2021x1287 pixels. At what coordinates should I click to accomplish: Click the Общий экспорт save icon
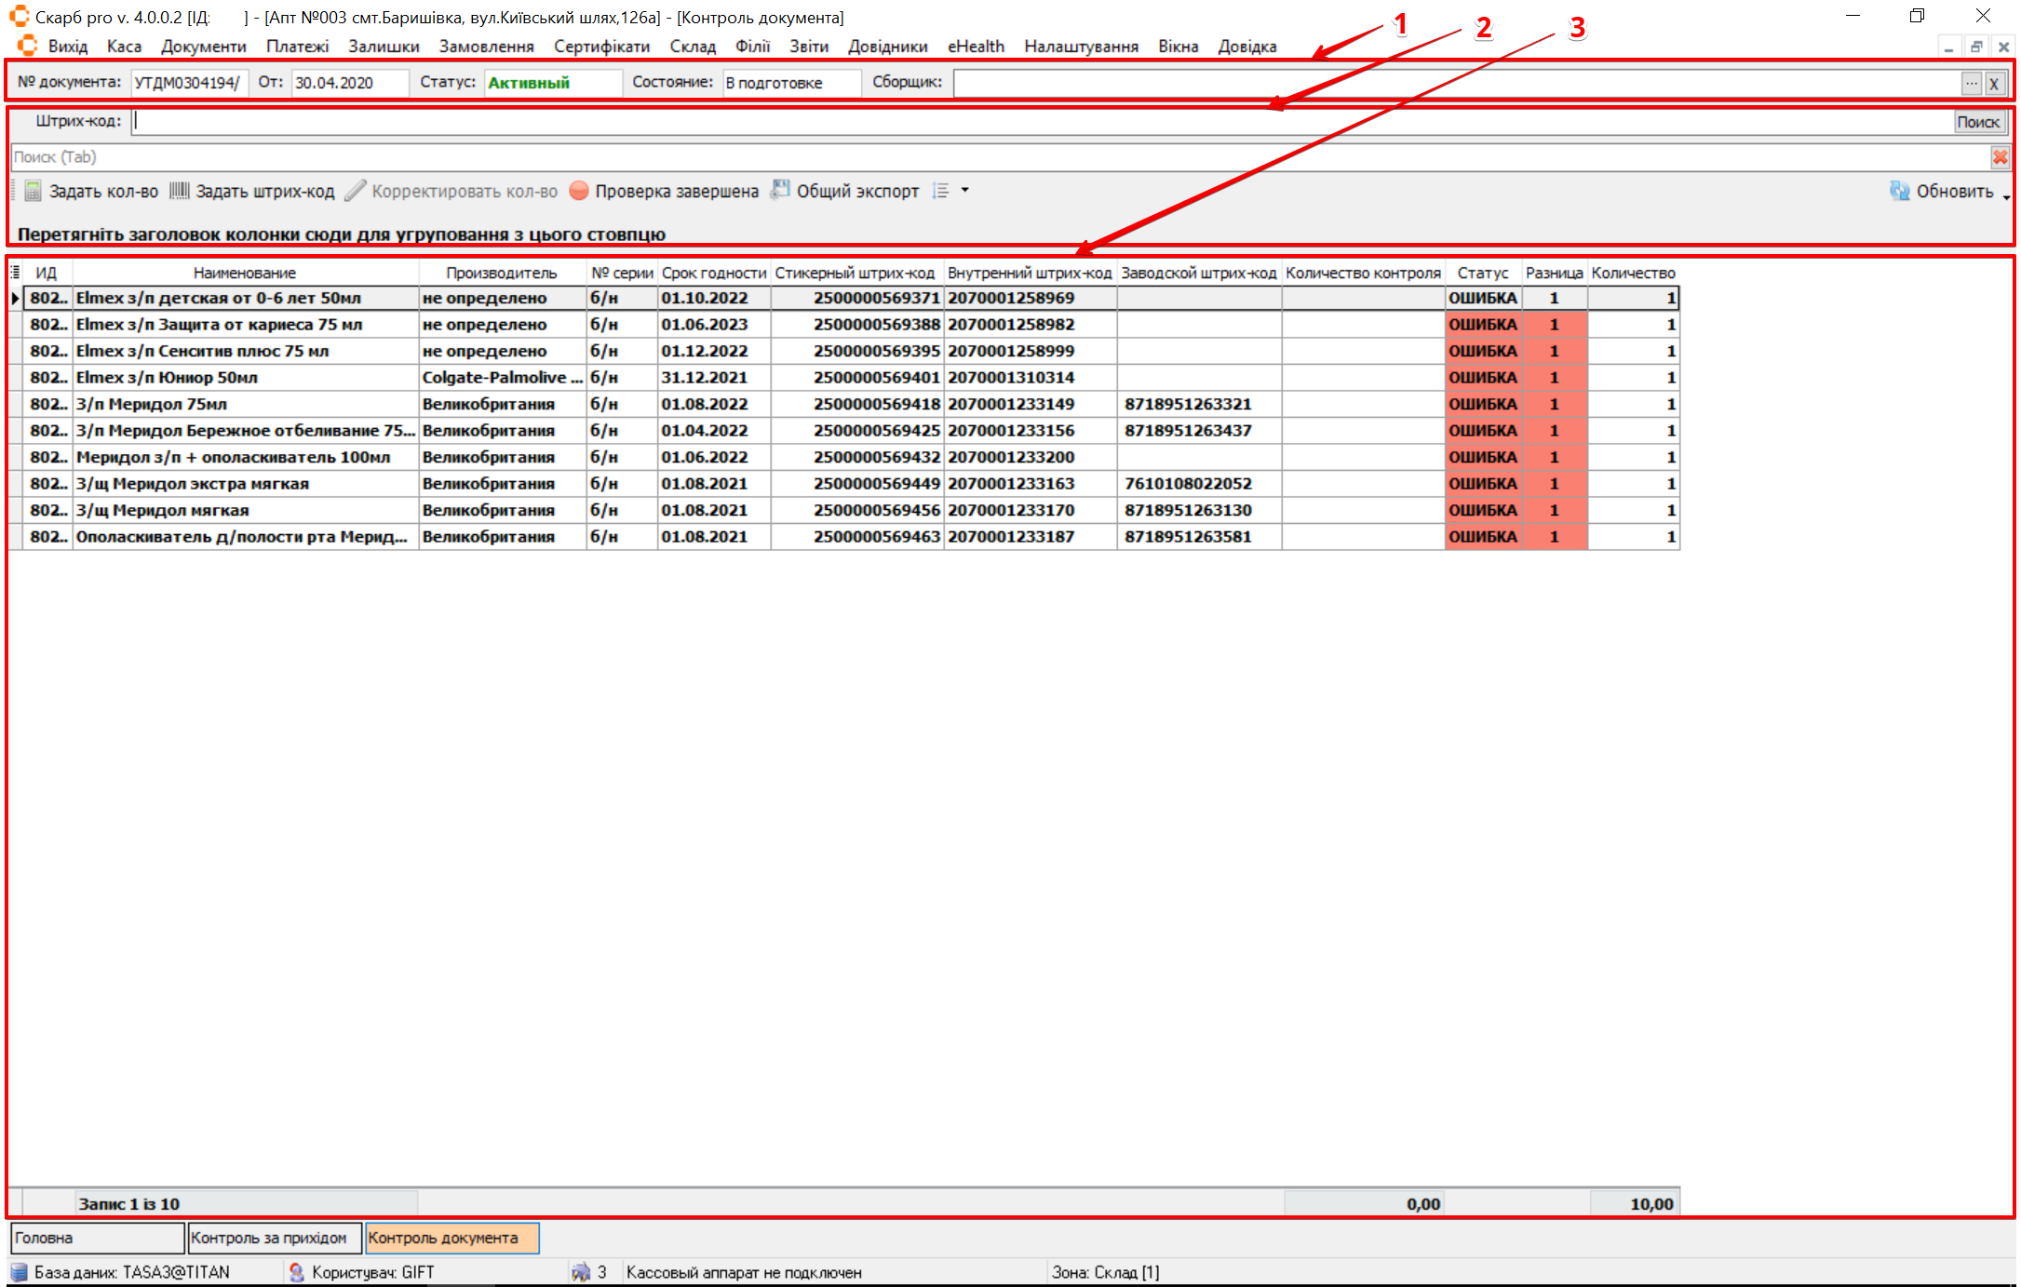point(780,191)
